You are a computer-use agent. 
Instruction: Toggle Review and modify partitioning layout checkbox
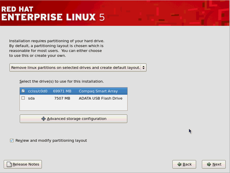click(x=12, y=141)
